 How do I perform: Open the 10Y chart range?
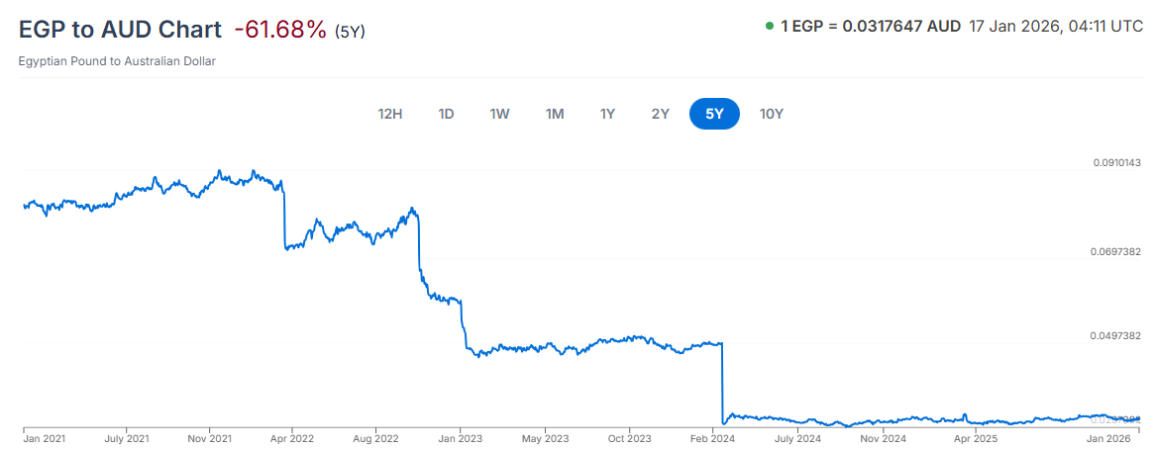coord(772,114)
